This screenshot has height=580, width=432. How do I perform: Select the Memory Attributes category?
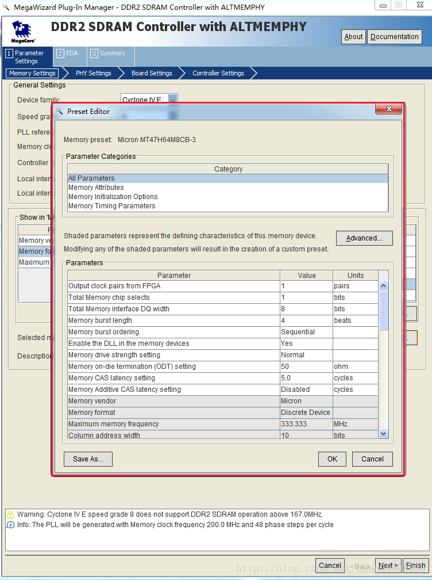tap(228, 188)
